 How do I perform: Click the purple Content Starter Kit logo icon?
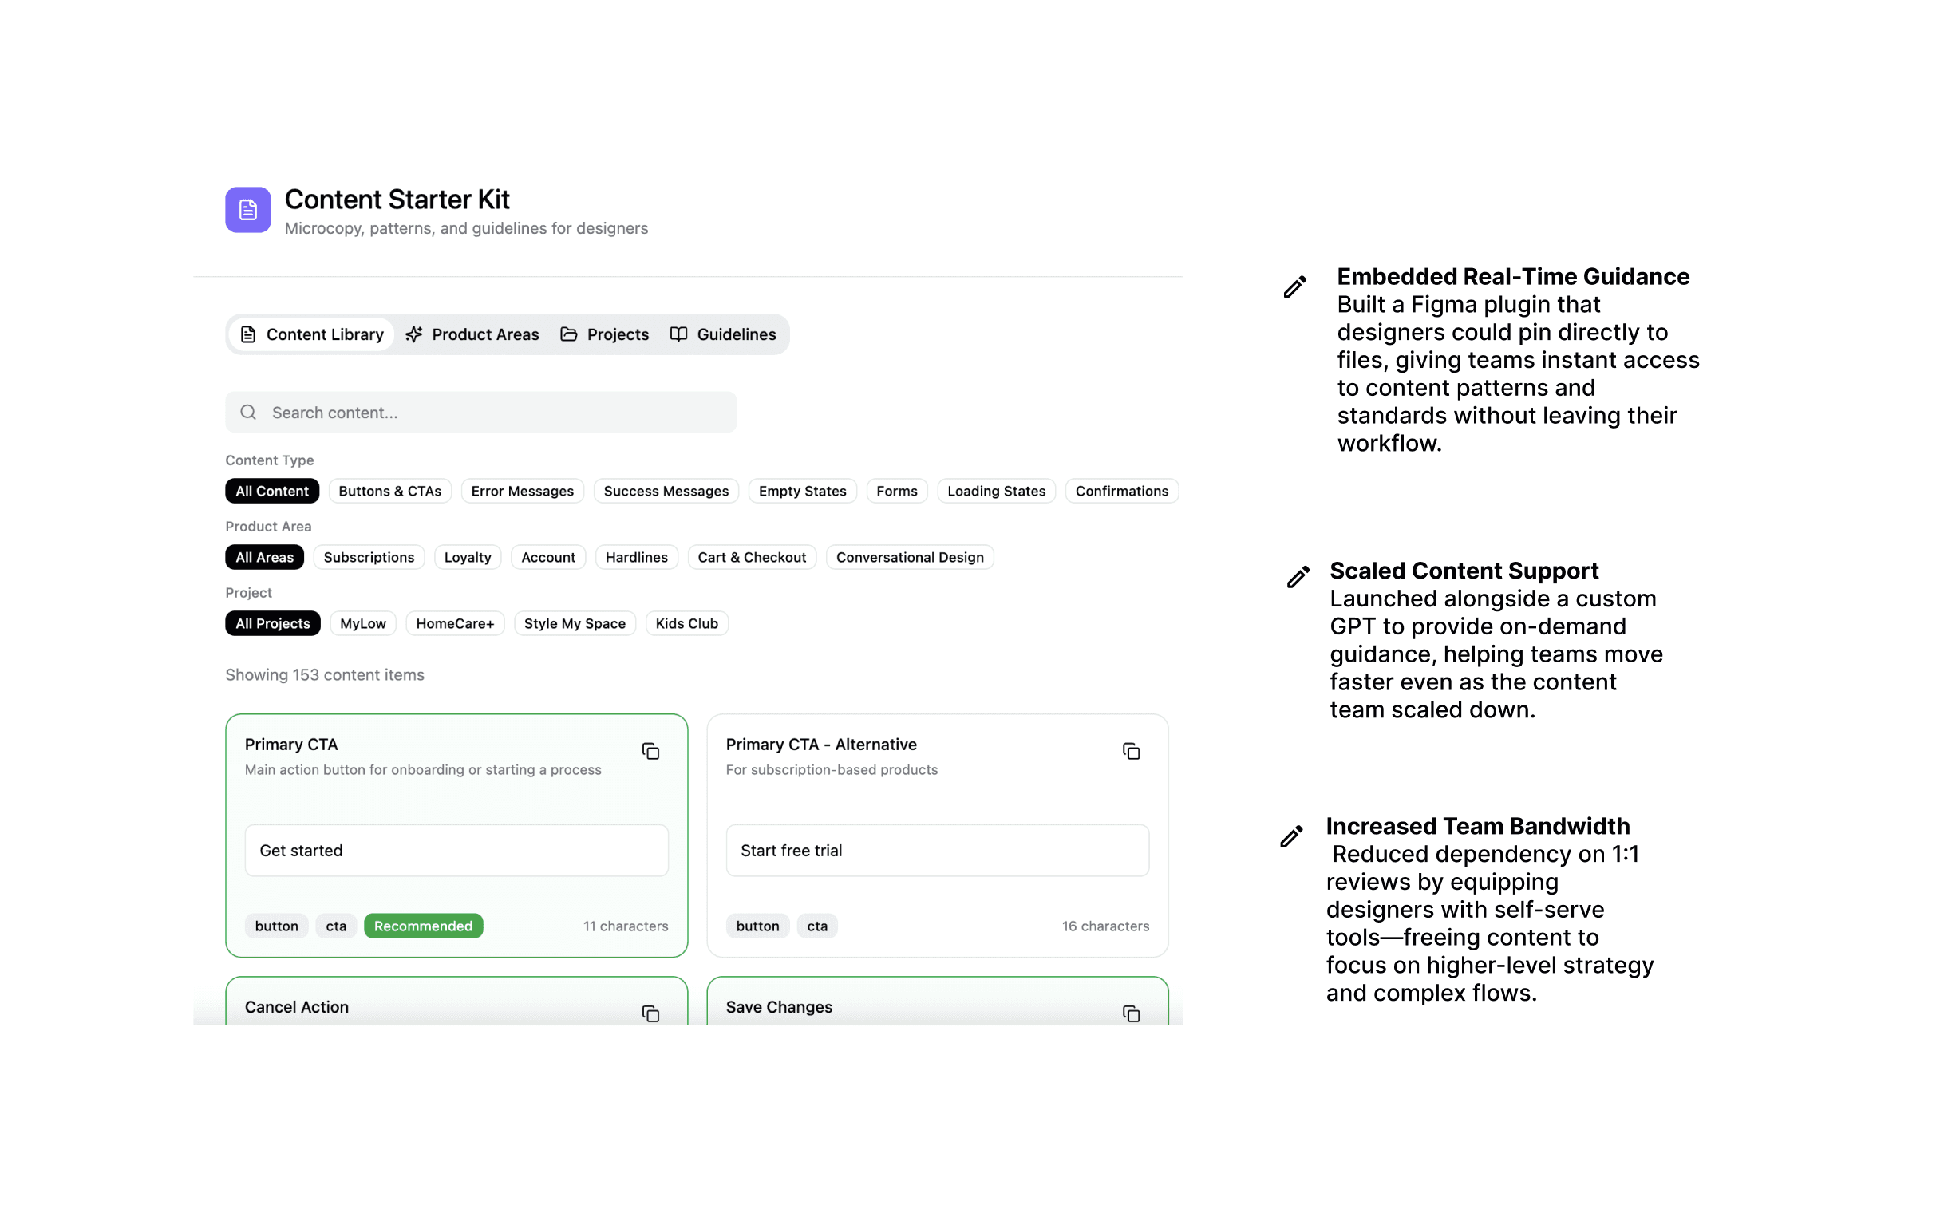tap(247, 210)
